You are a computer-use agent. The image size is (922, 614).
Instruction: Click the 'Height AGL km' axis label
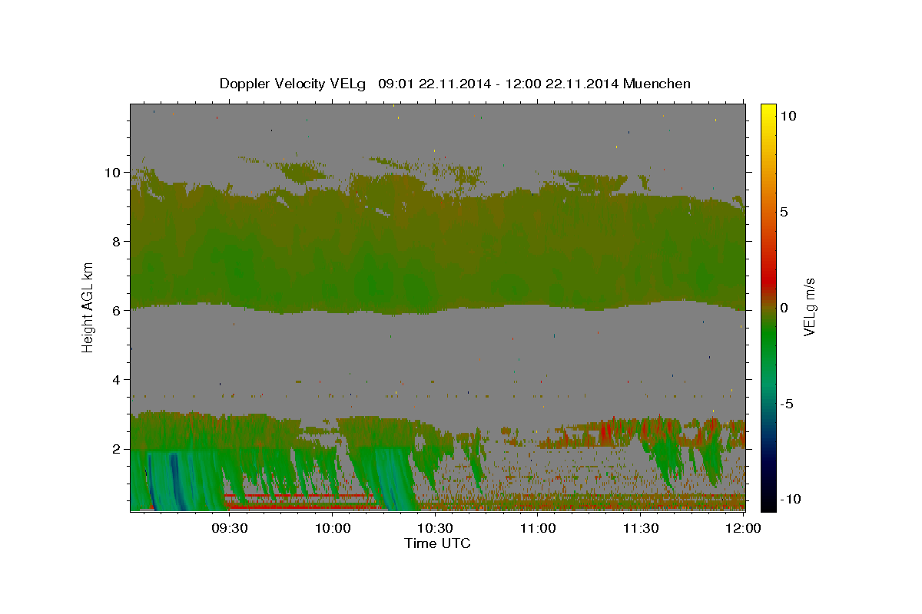88,307
